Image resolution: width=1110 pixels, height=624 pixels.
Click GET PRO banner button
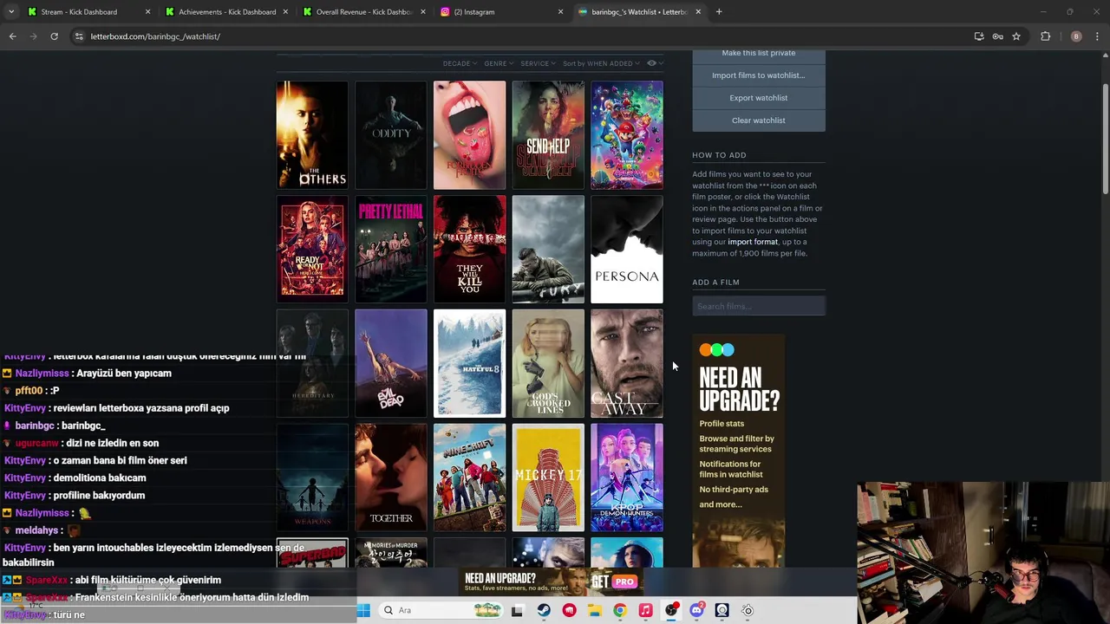click(x=615, y=582)
